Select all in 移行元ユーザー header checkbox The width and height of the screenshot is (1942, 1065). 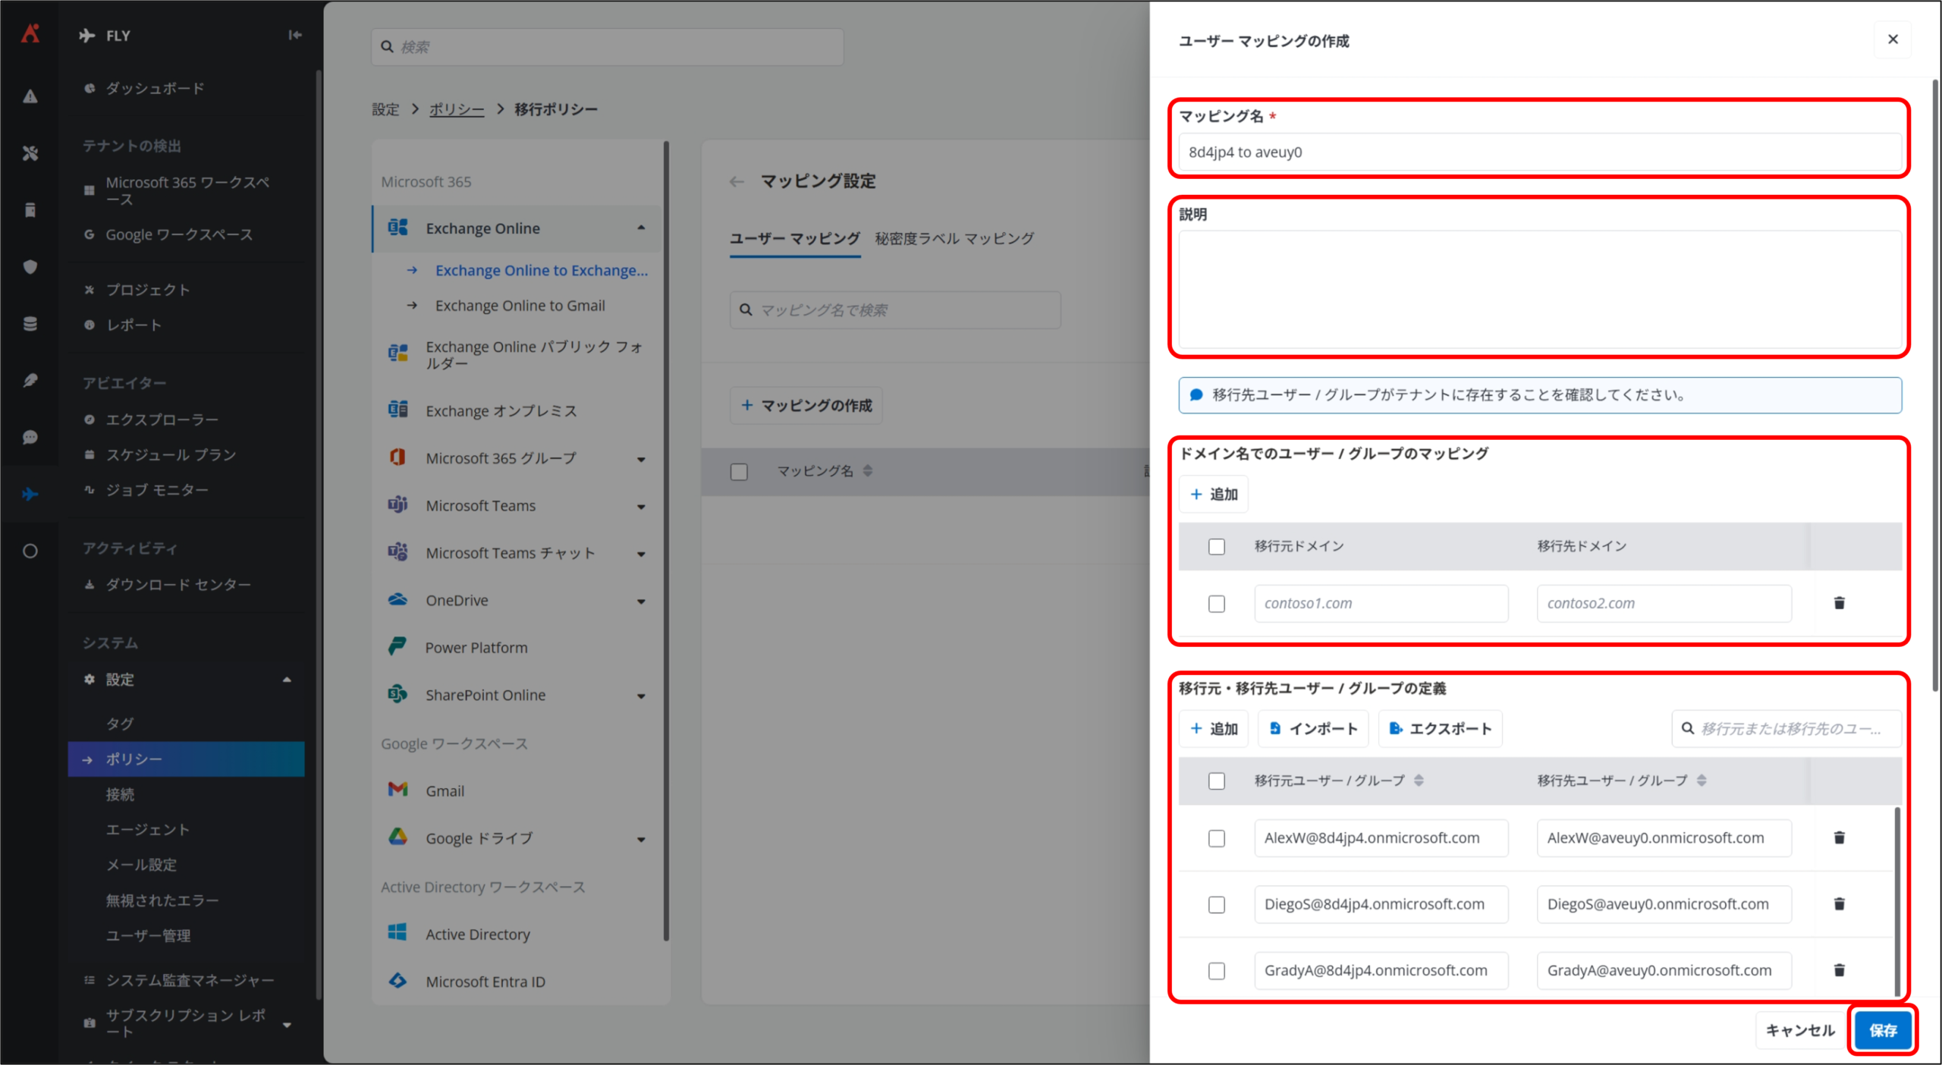1216,781
